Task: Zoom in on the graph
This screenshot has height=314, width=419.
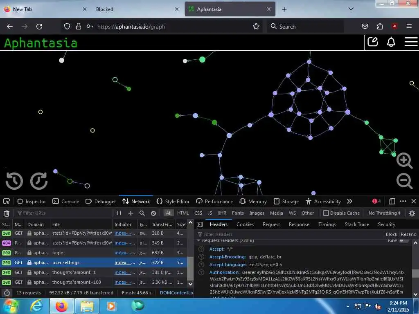Action: tap(404, 160)
